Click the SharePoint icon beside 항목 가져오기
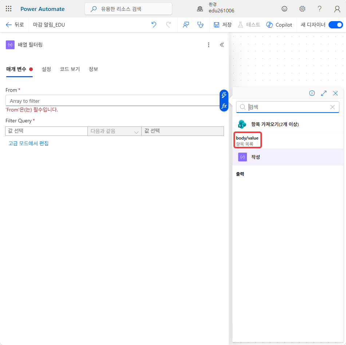 (242, 124)
